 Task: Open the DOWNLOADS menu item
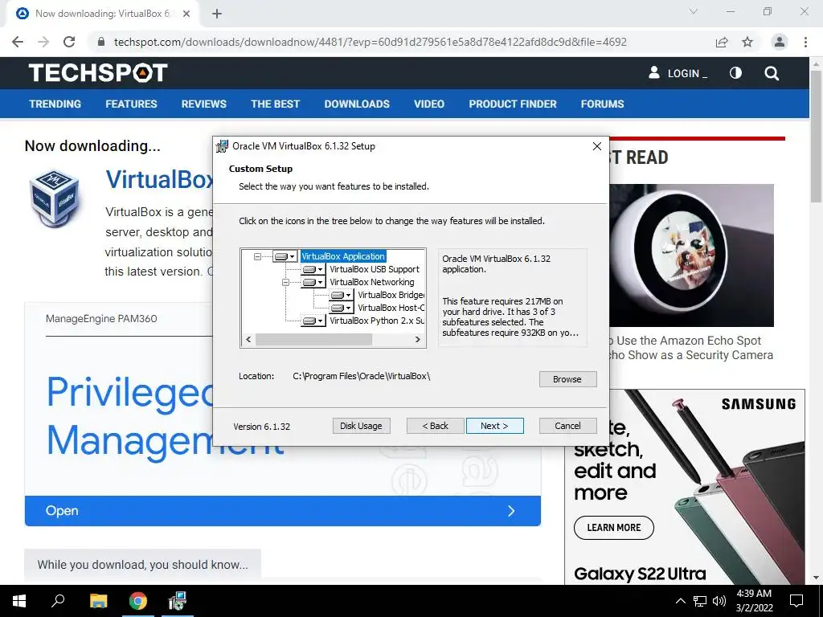pos(357,104)
